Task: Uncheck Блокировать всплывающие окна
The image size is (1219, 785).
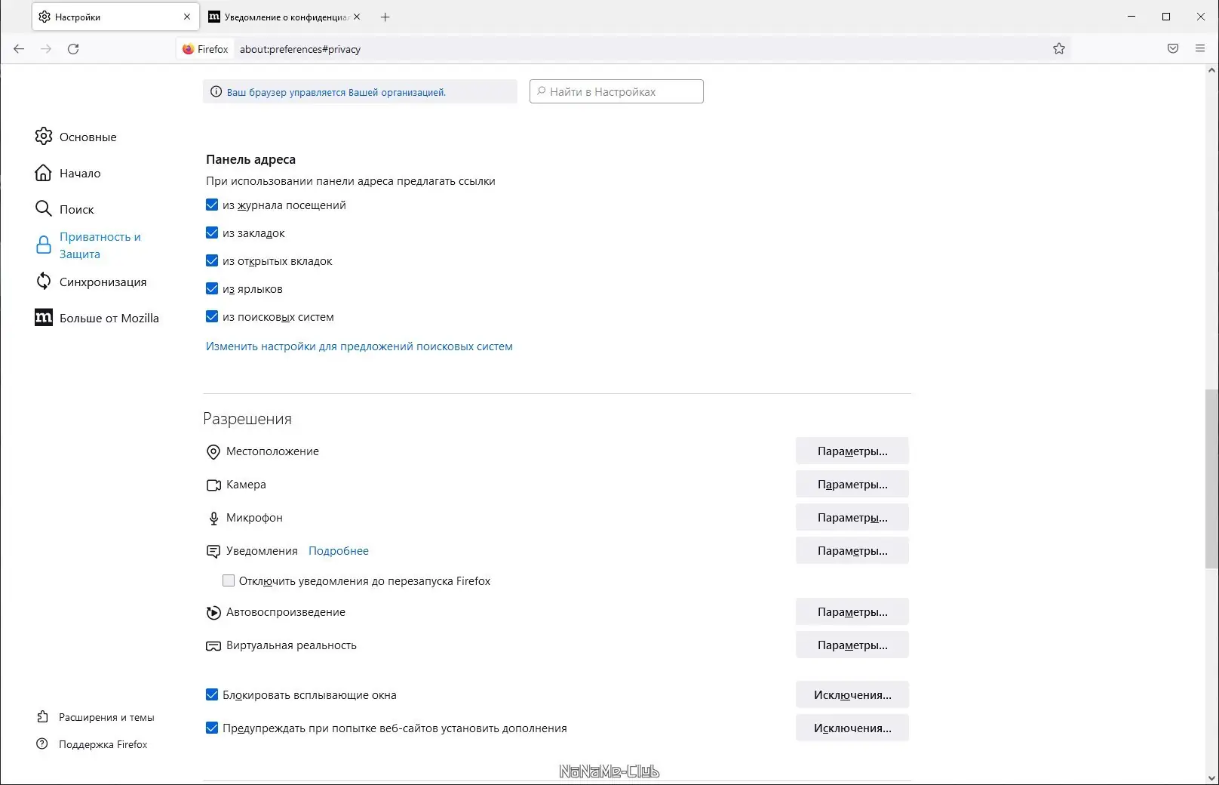Action: (212, 694)
